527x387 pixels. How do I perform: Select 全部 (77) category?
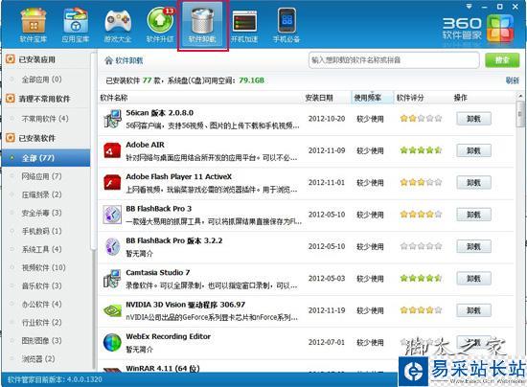click(x=46, y=158)
